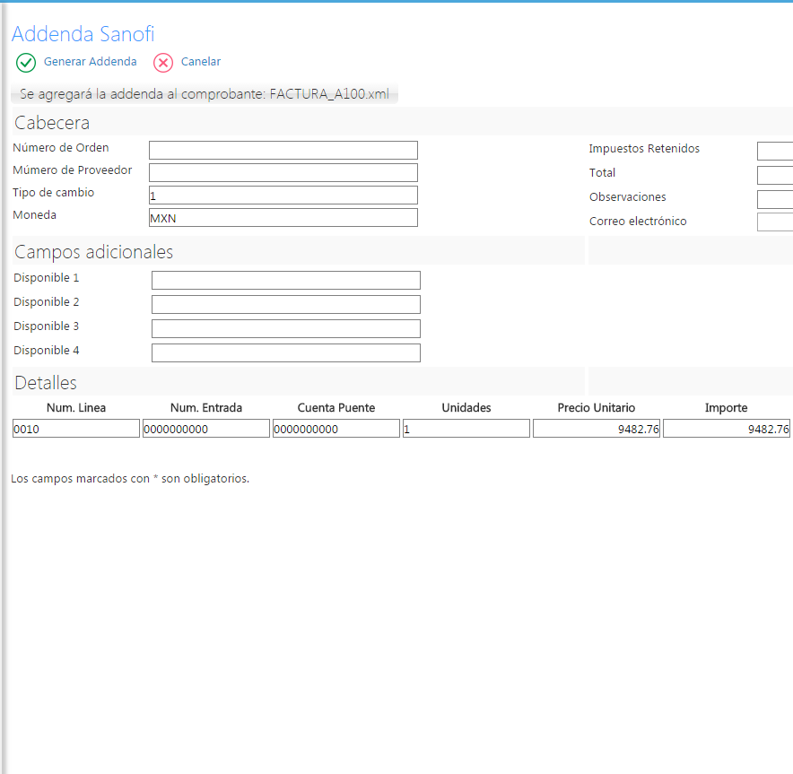Click the Disponible 3 label

[x=47, y=326]
